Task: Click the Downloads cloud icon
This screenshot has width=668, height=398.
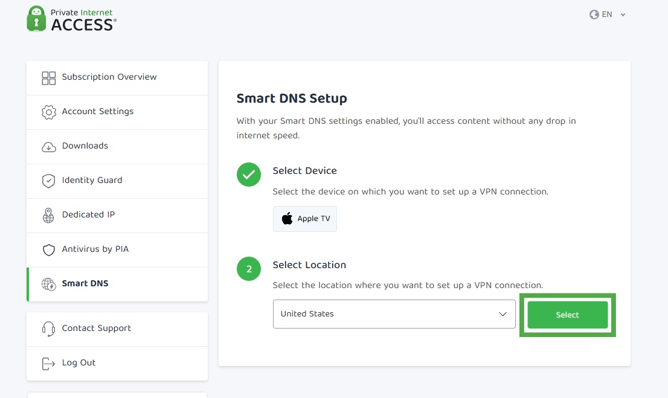Action: [x=48, y=147]
